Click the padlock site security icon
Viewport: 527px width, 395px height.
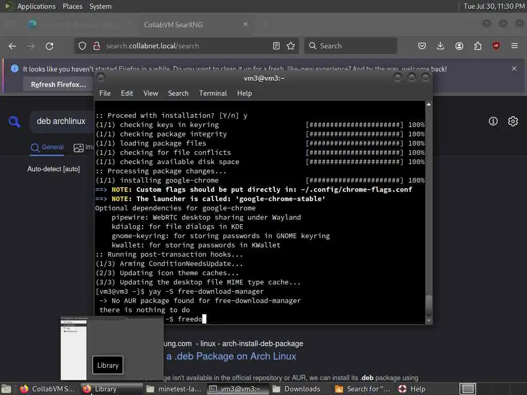(97, 46)
